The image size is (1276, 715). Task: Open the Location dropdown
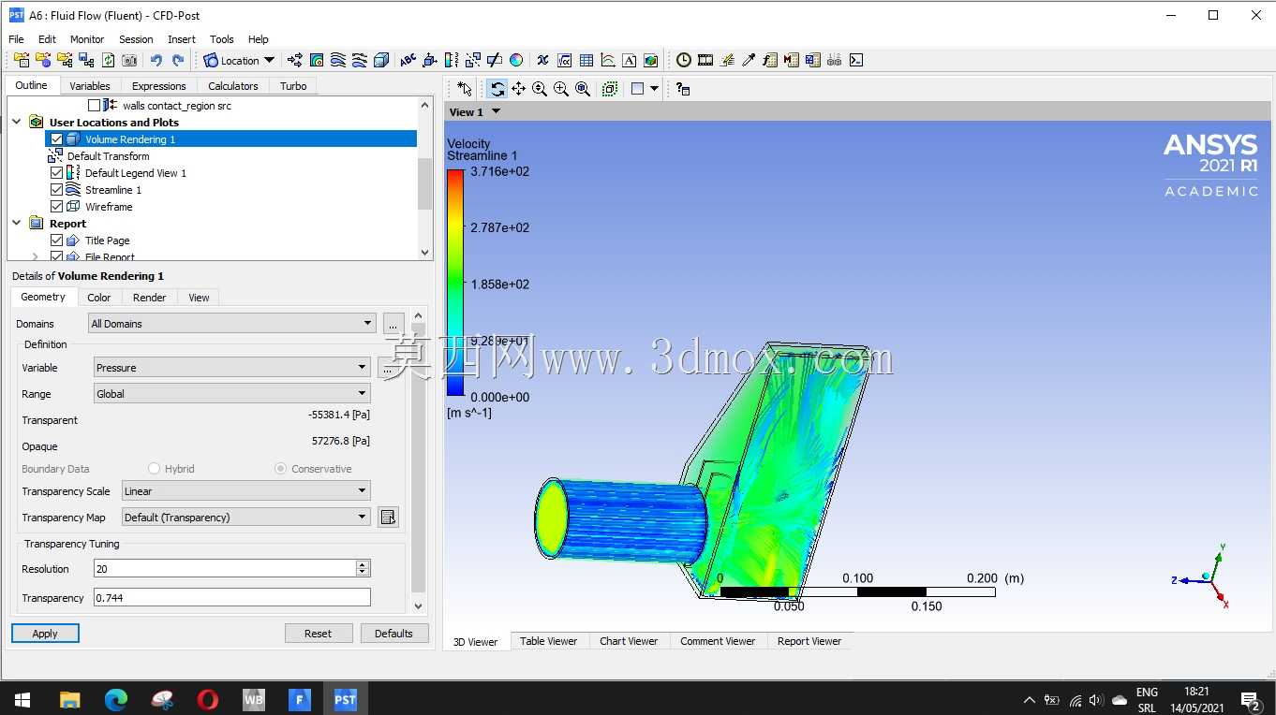(x=239, y=60)
